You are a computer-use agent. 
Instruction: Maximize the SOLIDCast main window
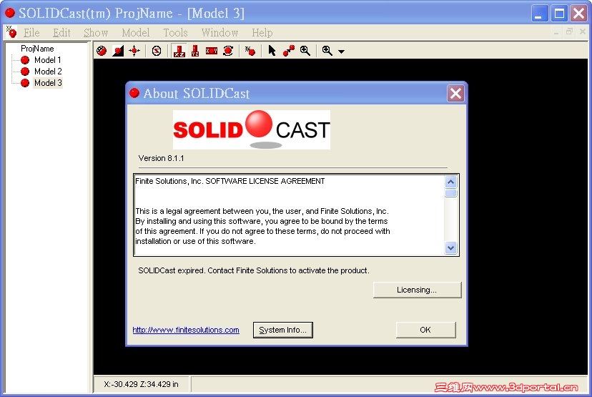(x=559, y=14)
